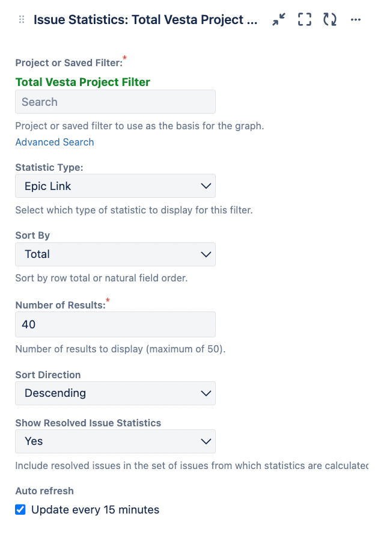The height and width of the screenshot is (552, 375).
Task: Click the Statistic Type dropdown chevron arrow
Action: 206,186
